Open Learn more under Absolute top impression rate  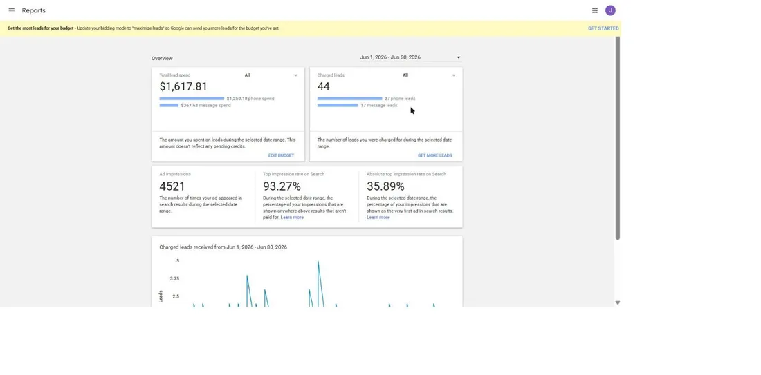pyautogui.click(x=378, y=218)
